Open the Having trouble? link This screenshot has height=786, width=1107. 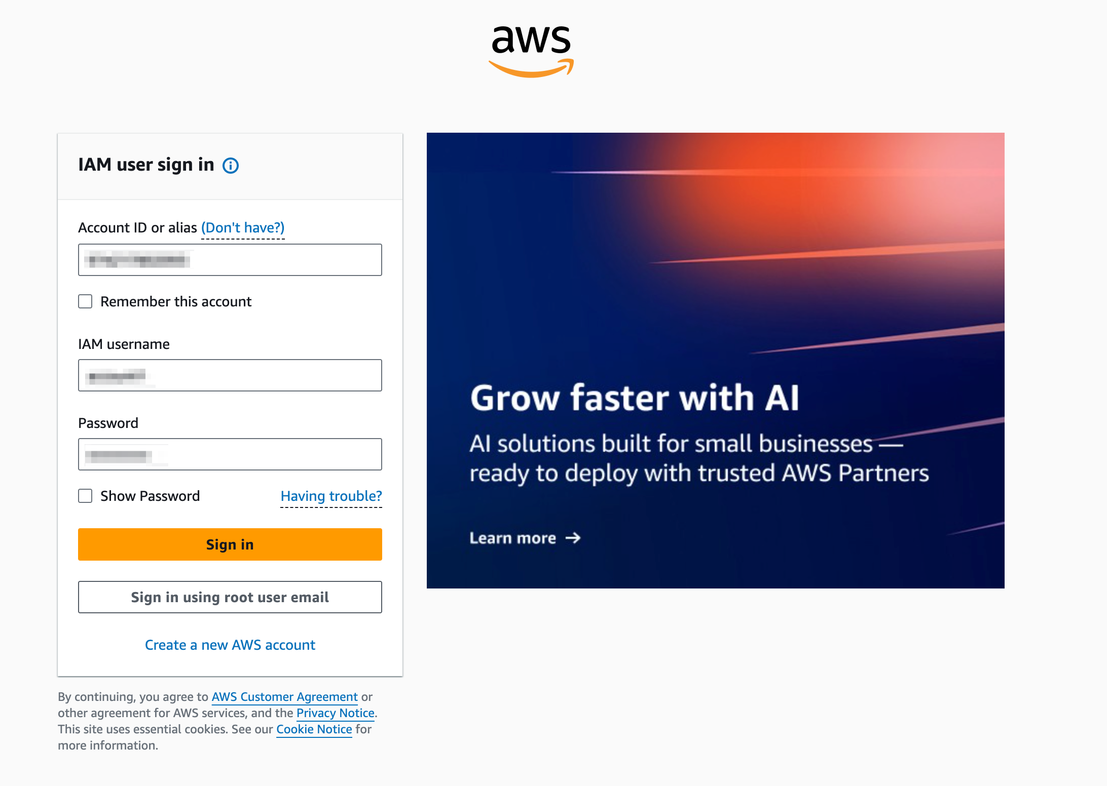[331, 496]
